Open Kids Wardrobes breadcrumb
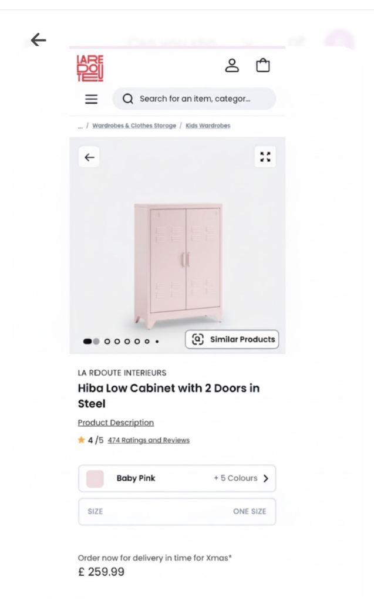The width and height of the screenshot is (374, 601). click(x=207, y=126)
